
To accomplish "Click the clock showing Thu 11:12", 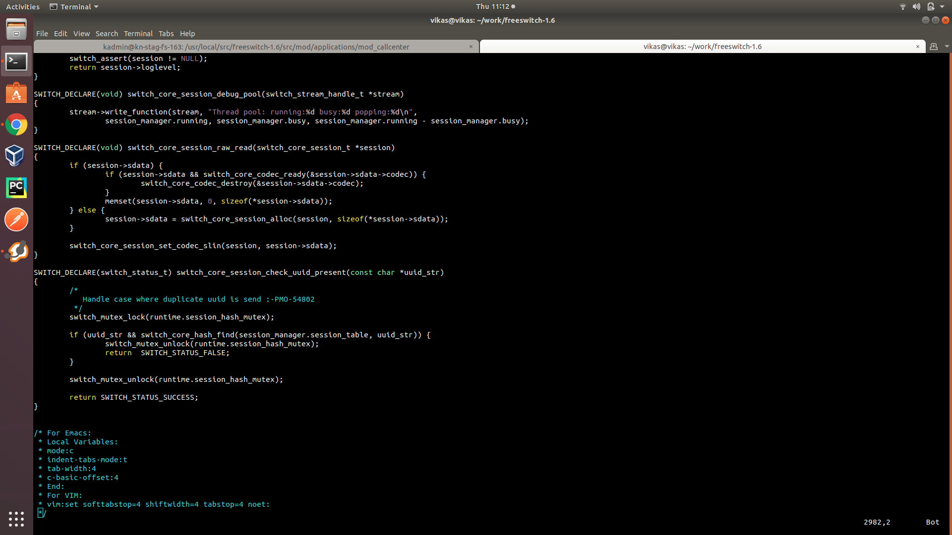I will click(x=492, y=6).
